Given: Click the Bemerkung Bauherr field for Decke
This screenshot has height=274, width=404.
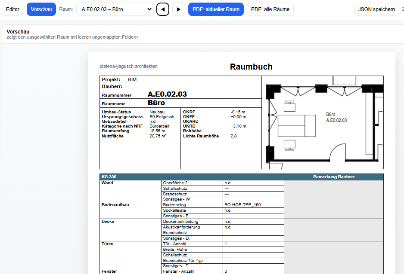Looking at the screenshot, I should pyautogui.click(x=334, y=230).
